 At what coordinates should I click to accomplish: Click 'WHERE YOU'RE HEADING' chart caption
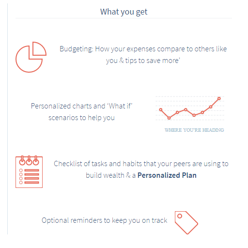[x=194, y=130]
